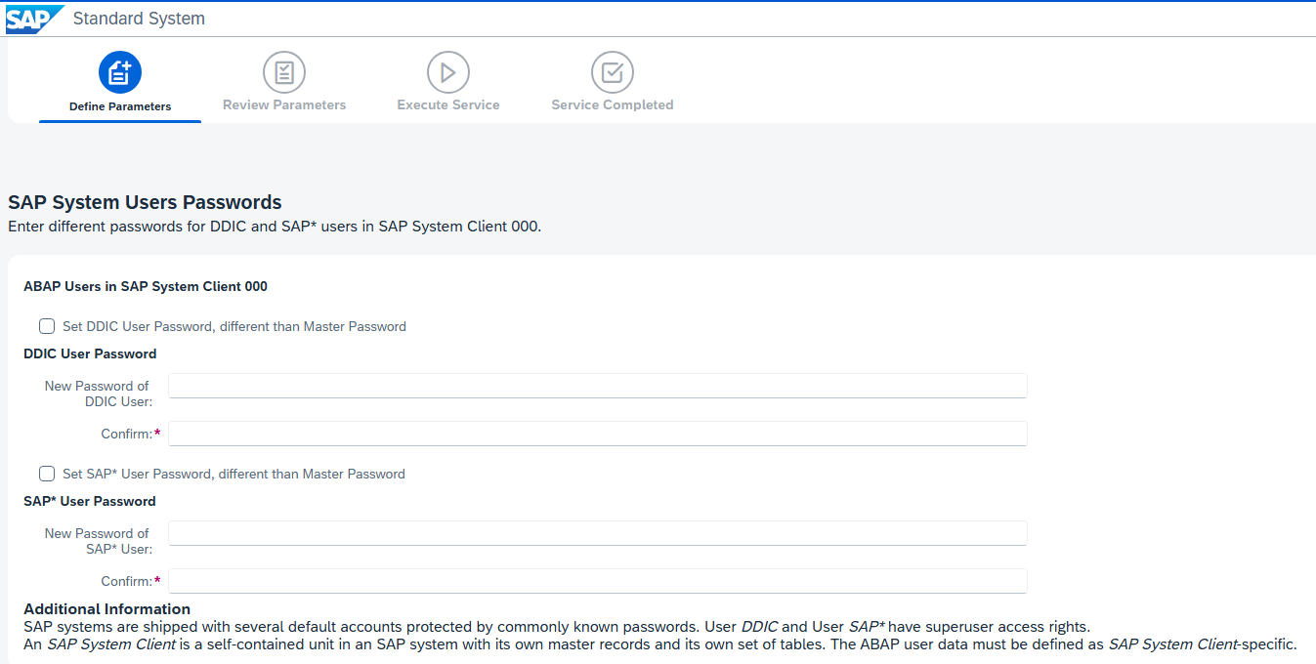Click the SAP System Users Passwords heading
The width and height of the screenshot is (1316, 664).
[145, 202]
